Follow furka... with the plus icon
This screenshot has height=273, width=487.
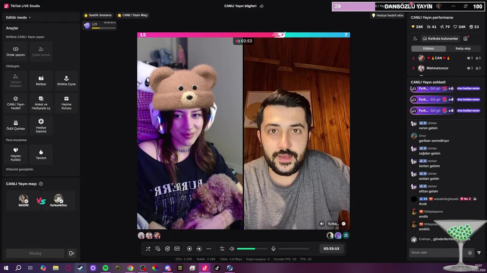click(x=344, y=224)
